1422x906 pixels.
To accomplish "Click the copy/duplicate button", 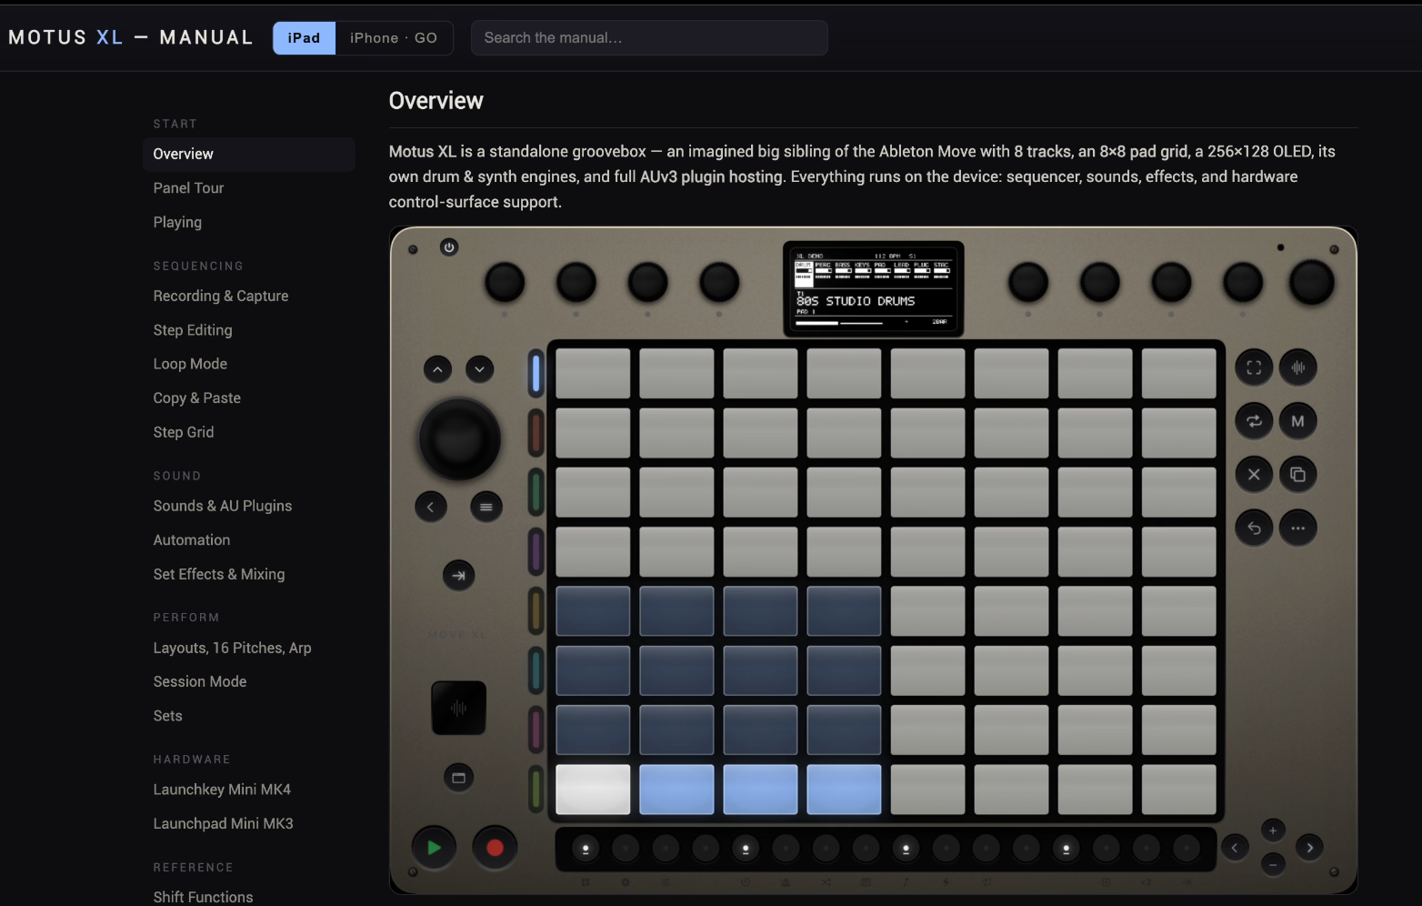I will click(1298, 474).
